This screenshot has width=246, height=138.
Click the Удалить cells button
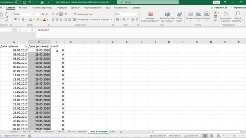199,16
